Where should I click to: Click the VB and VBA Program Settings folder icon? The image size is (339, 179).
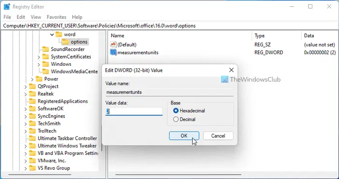click(x=32, y=153)
